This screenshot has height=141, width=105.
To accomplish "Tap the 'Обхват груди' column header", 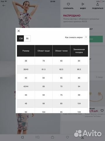I will pos(43,51).
